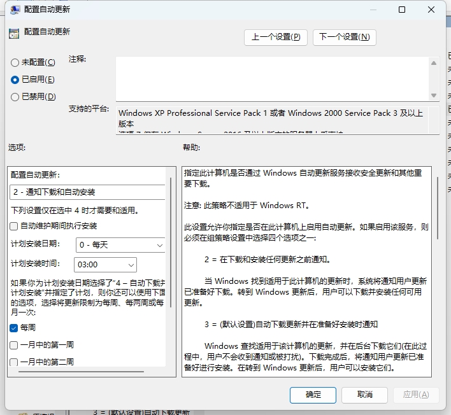The height and width of the screenshot is (415, 451).
Task: Go to previous setting with 上一个设置
Action: pos(276,38)
